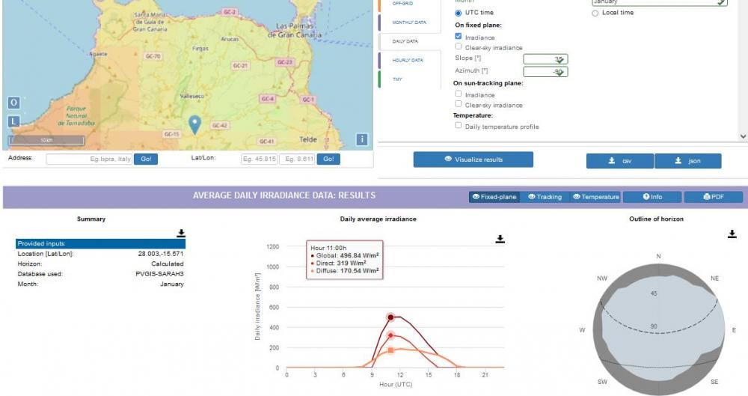The width and height of the screenshot is (748, 396).
Task: Show Tracking results view
Action: click(x=545, y=197)
